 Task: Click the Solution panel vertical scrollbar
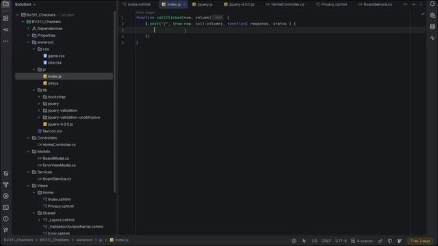(x=114, y=102)
